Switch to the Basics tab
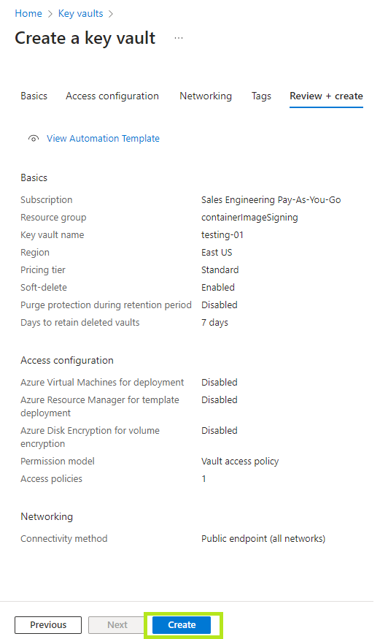 tap(34, 96)
